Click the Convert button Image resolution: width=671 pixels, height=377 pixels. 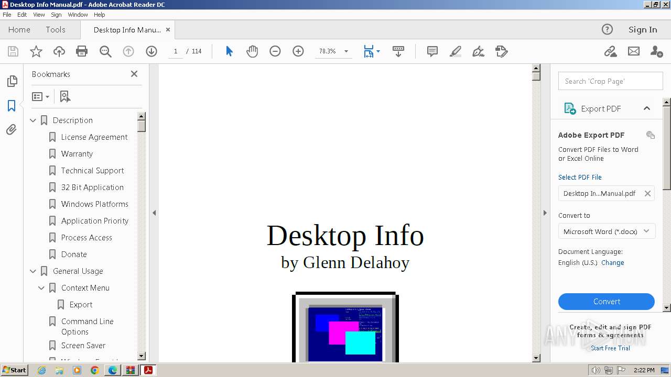607,302
